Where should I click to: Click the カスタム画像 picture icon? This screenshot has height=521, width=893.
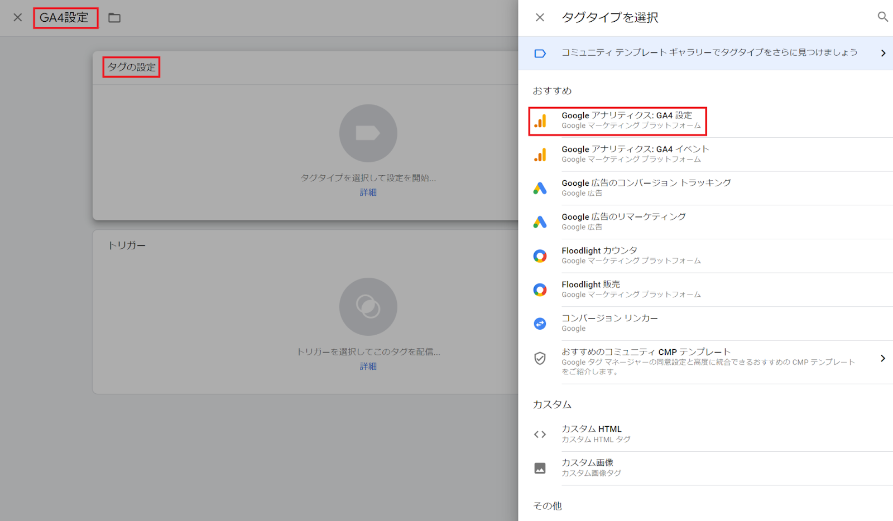click(x=540, y=468)
